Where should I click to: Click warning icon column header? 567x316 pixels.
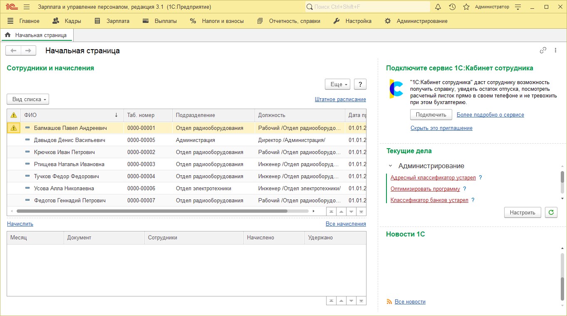tap(14, 115)
